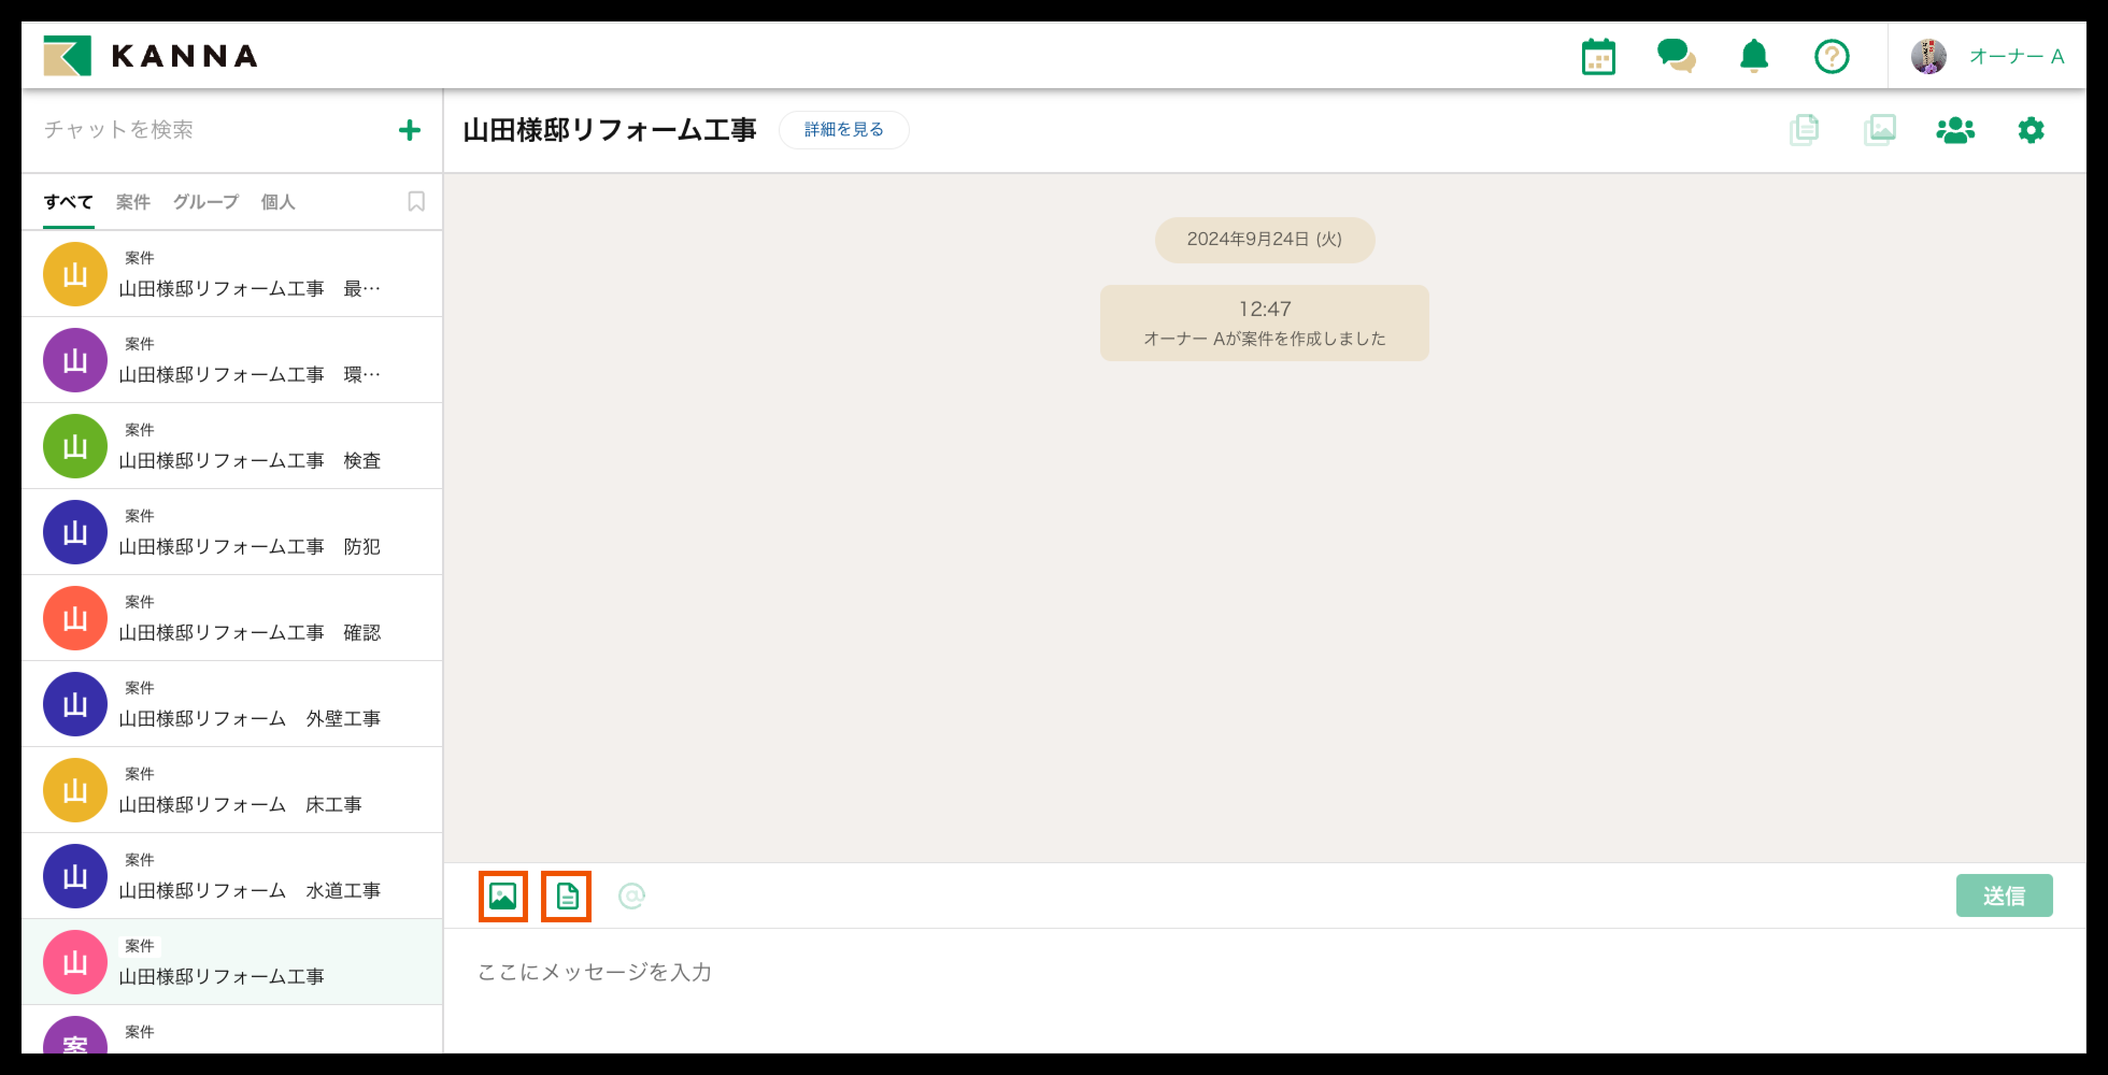Screen dimensions: 2108x1075
Task: Click the help question mark icon
Action: pyautogui.click(x=1832, y=58)
